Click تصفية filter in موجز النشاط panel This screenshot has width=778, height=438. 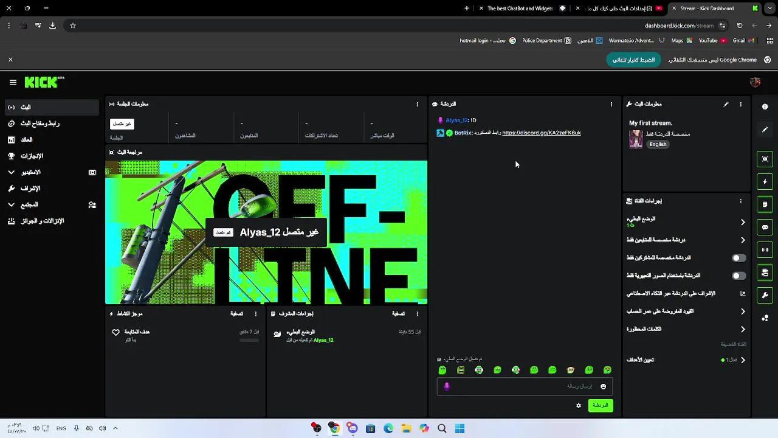point(237,314)
